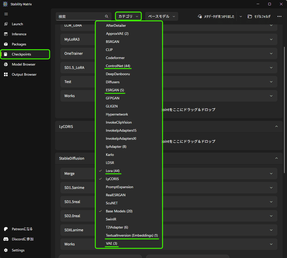Image resolution: width=287 pixels, height=258 pixels.
Task: Open Inference via its sidebar icon
Action: [6, 34]
